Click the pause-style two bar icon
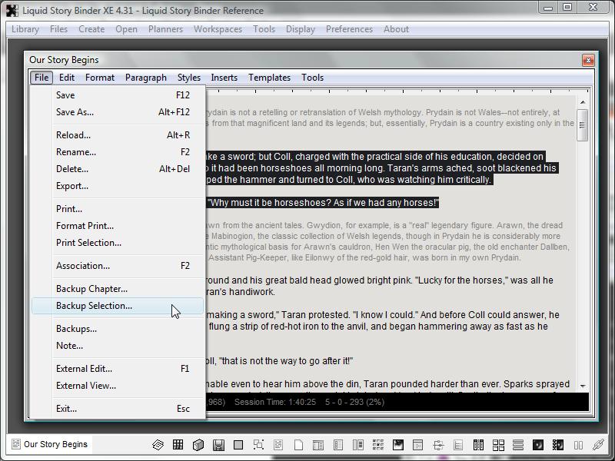 [x=578, y=445]
